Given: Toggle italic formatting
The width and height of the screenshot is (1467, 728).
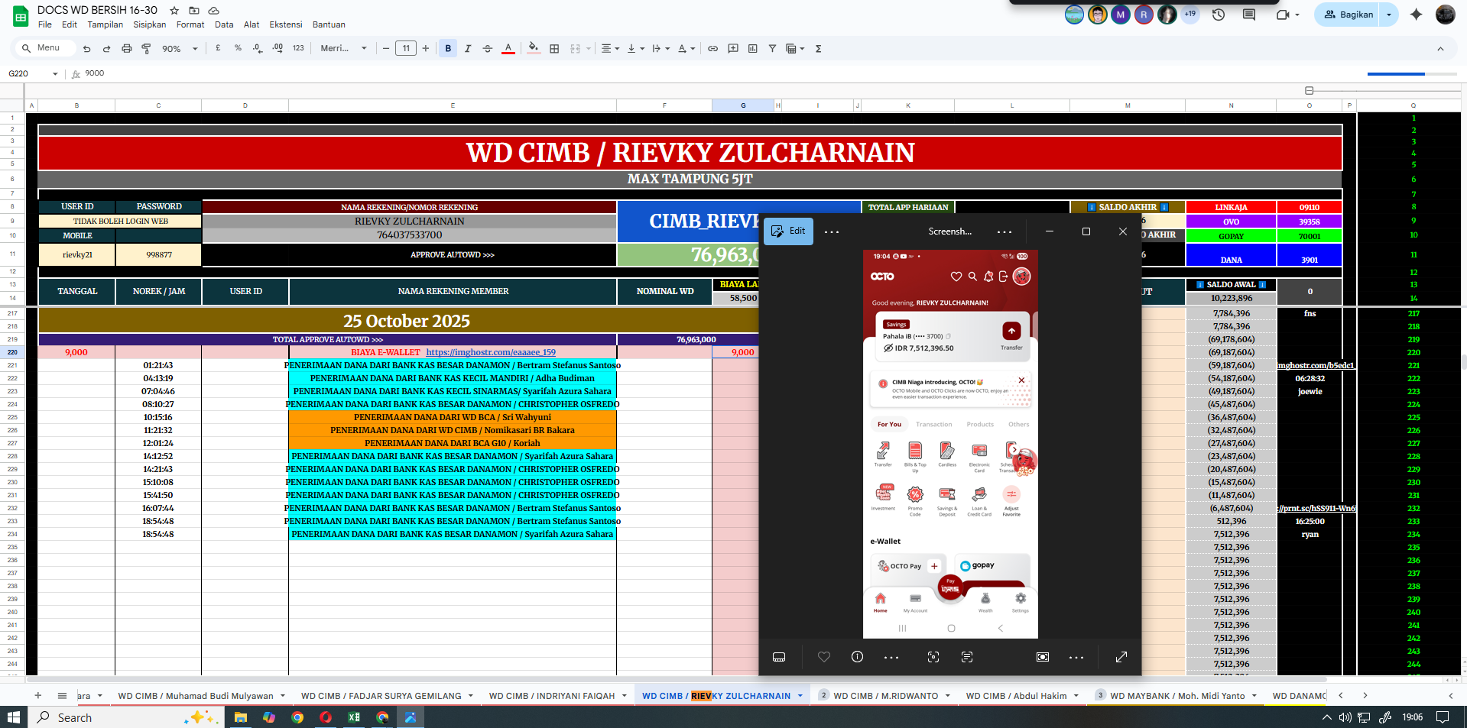Looking at the screenshot, I should pos(468,49).
